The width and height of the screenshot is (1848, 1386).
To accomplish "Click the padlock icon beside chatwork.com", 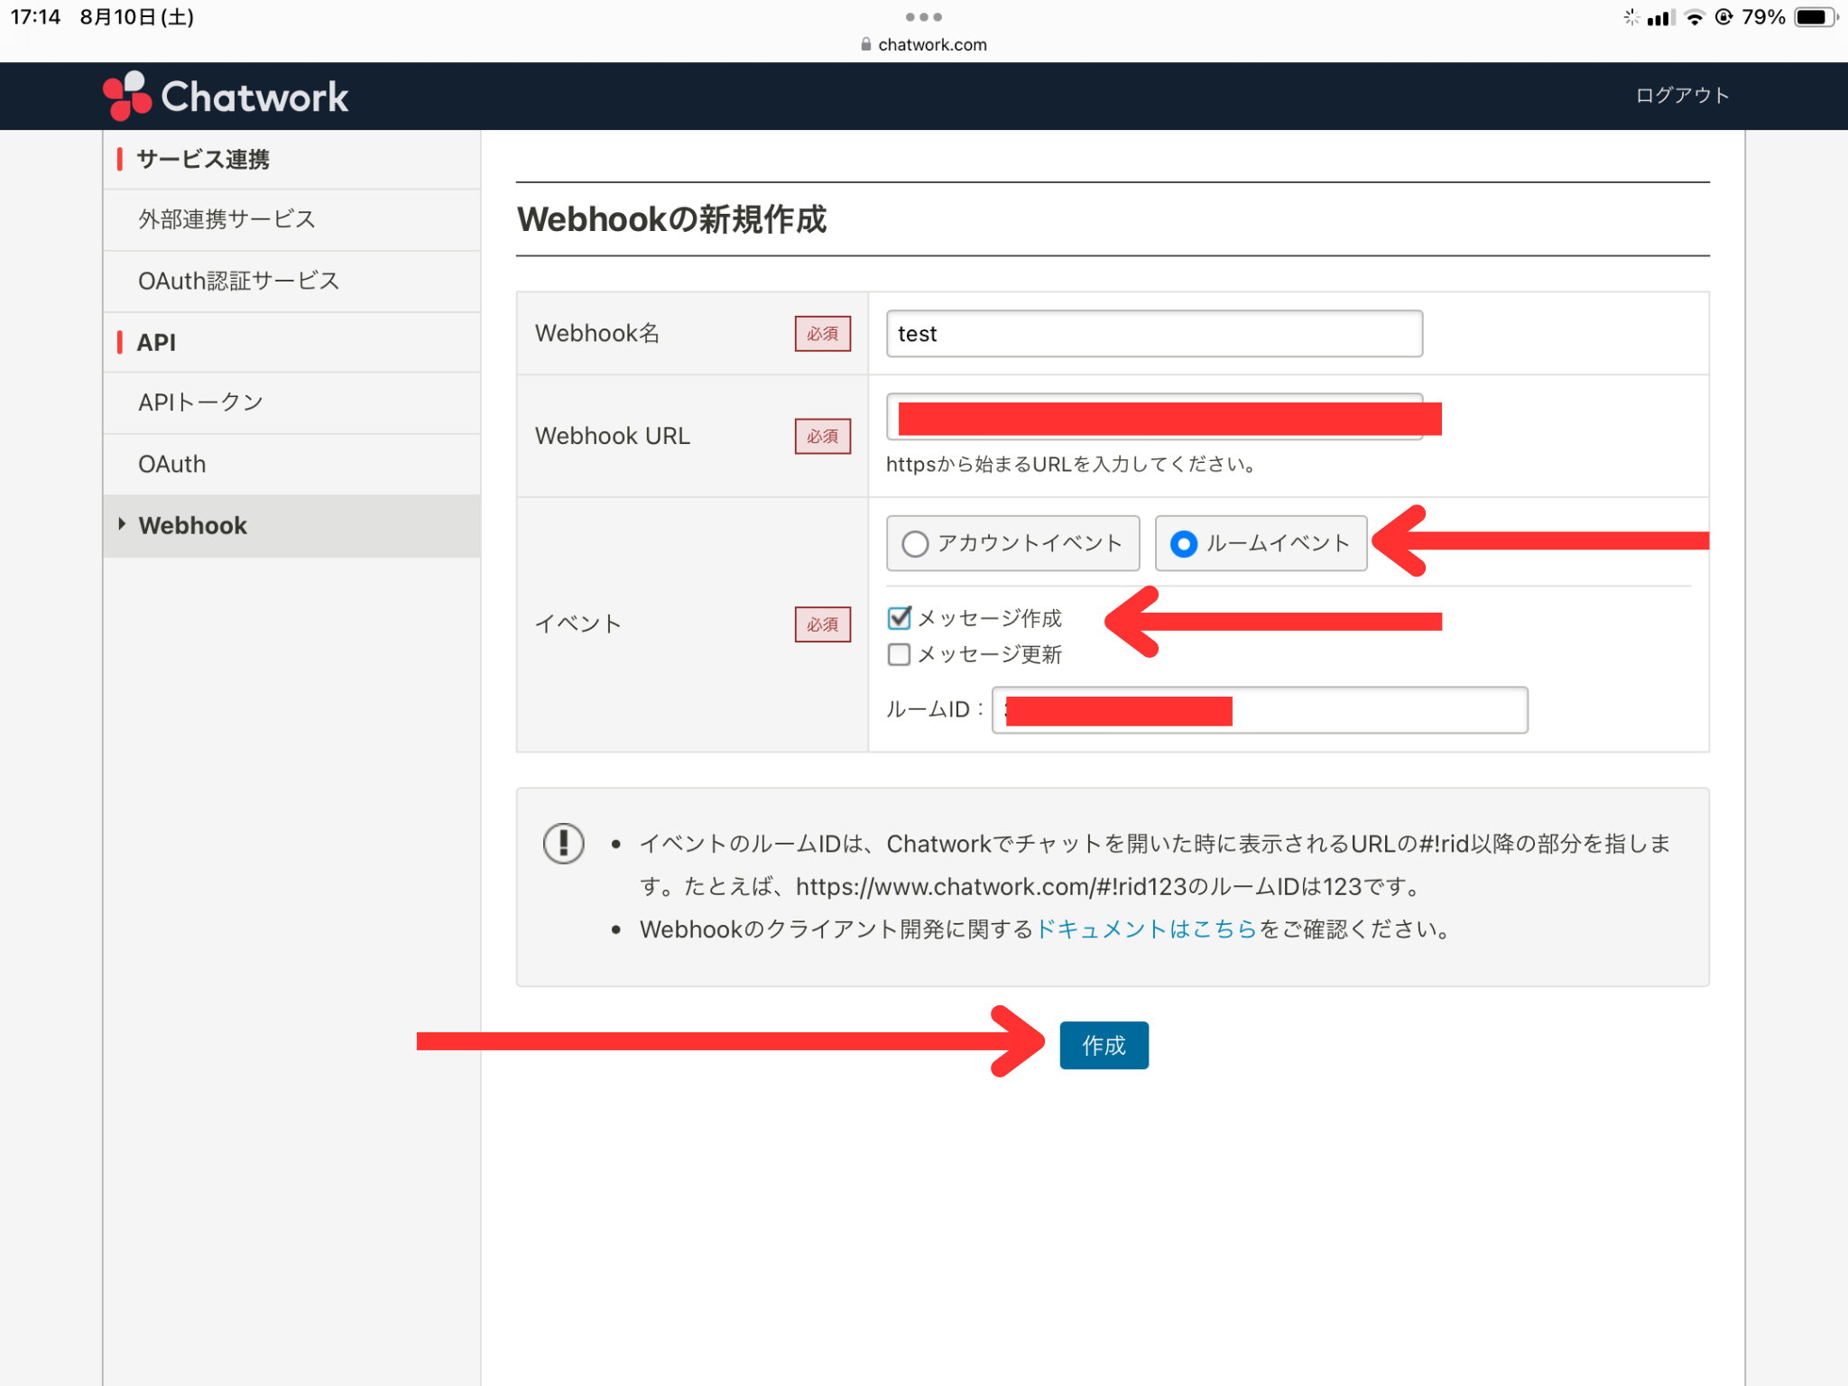I will [x=864, y=43].
